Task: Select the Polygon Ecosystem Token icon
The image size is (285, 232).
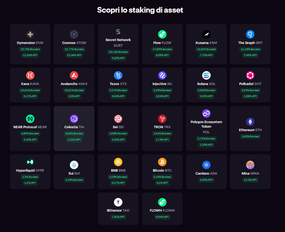Action: tap(206, 113)
